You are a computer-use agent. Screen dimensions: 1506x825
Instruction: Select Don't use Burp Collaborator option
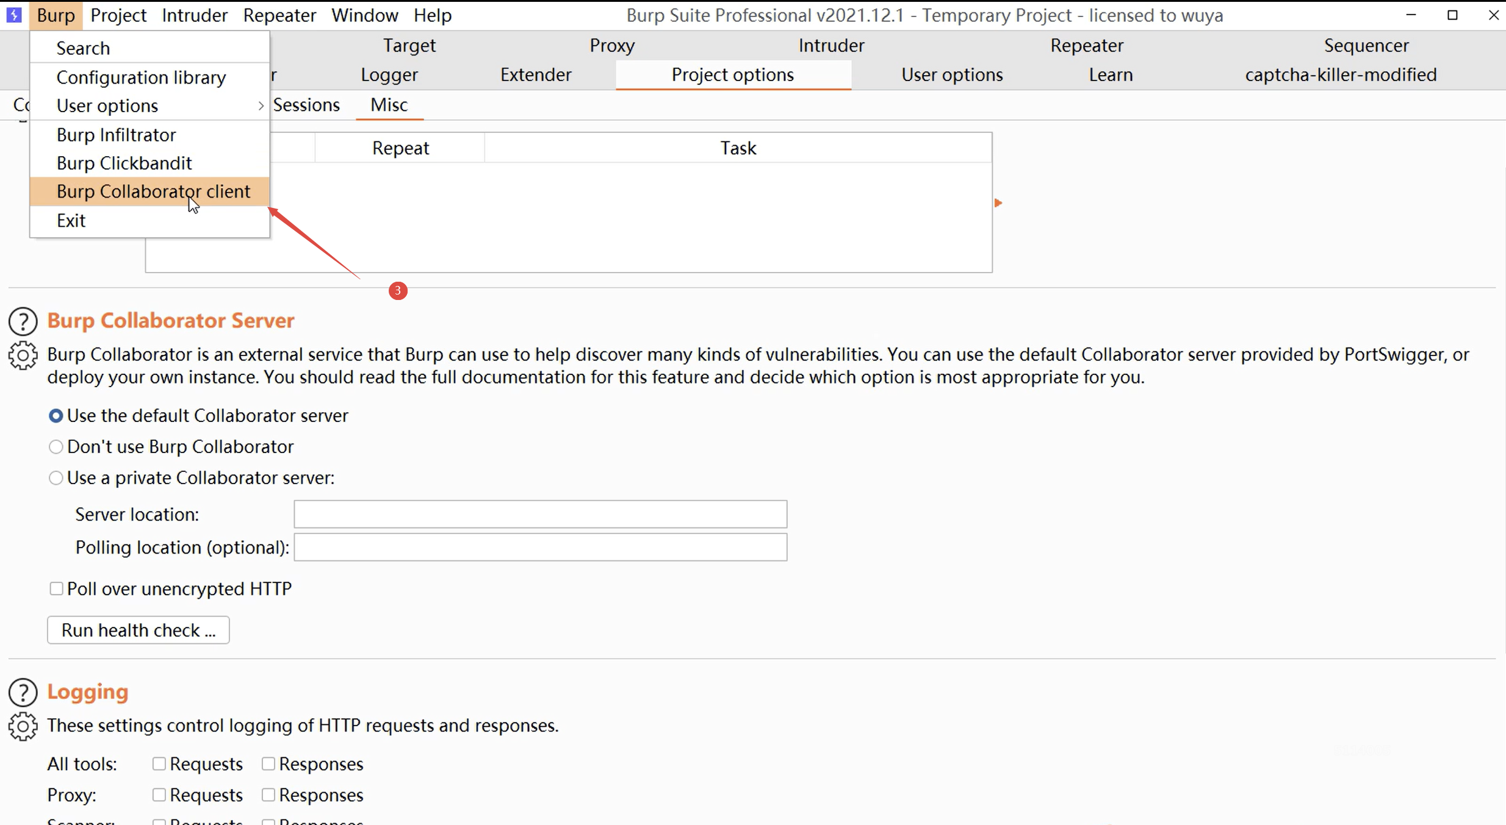point(56,447)
